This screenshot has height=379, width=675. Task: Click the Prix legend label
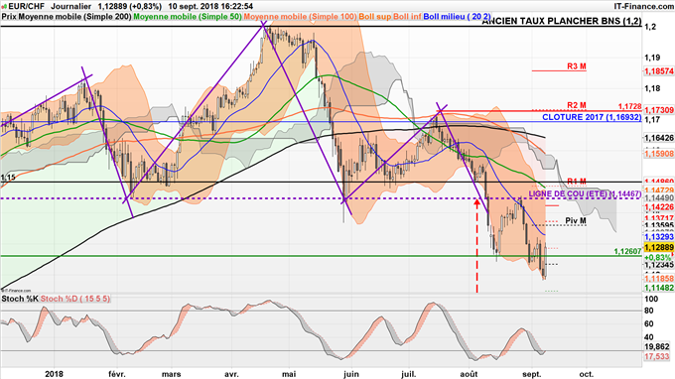click(10, 17)
